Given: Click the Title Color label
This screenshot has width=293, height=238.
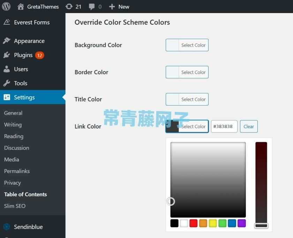Looking at the screenshot, I should [x=88, y=99].
